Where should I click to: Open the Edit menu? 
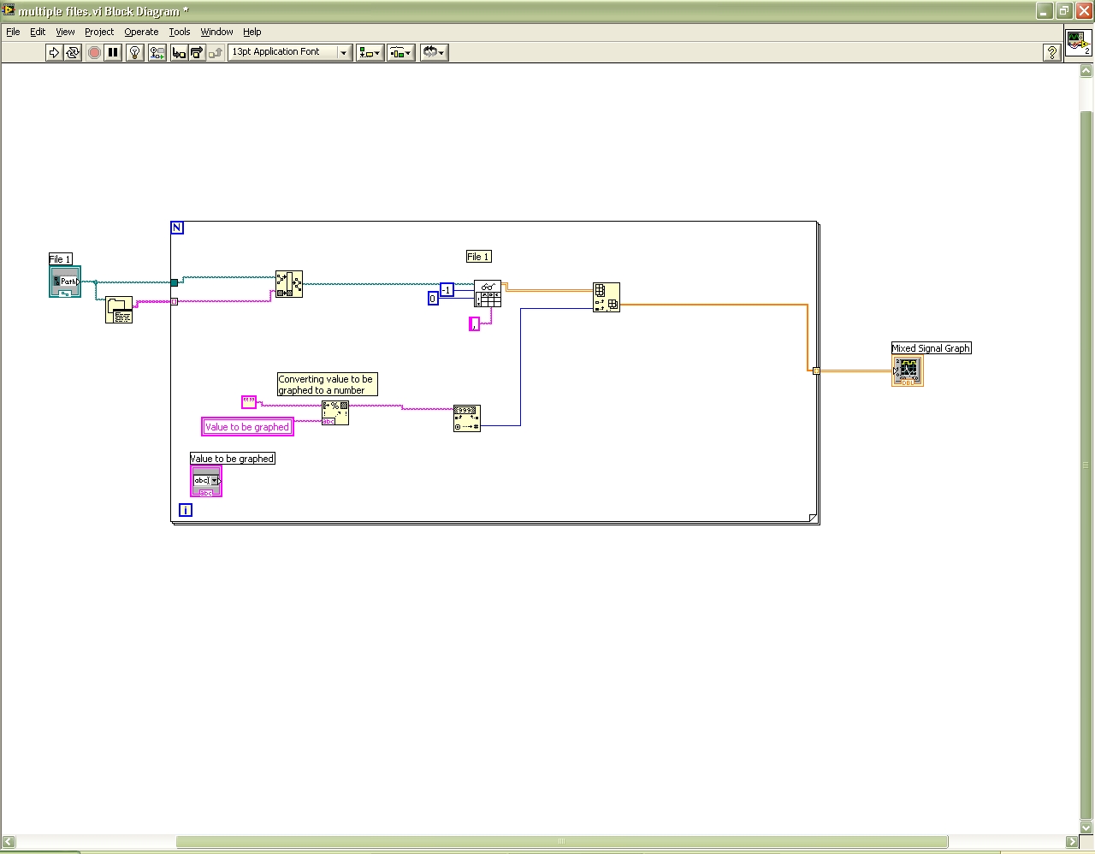[38, 32]
